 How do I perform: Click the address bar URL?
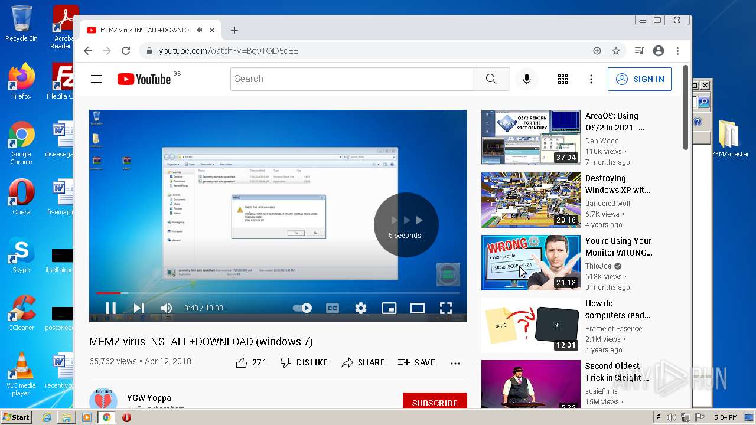pyautogui.click(x=228, y=51)
